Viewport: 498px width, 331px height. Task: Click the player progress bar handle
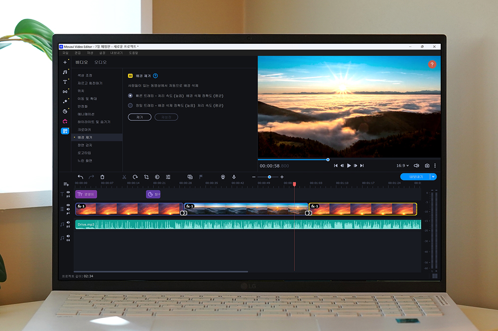(328, 160)
